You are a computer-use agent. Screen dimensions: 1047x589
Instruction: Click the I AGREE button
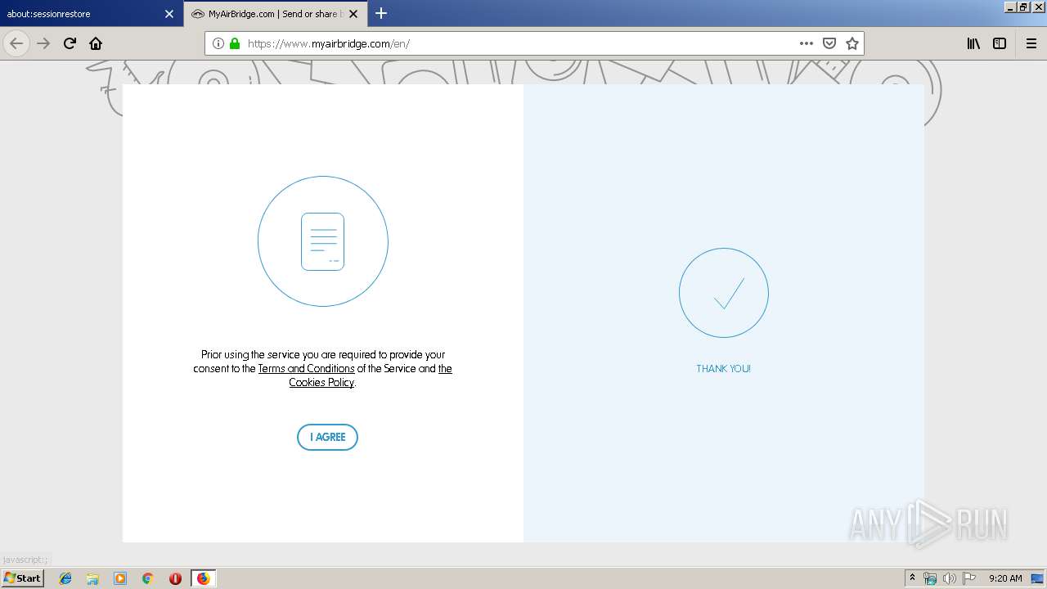[x=327, y=437]
